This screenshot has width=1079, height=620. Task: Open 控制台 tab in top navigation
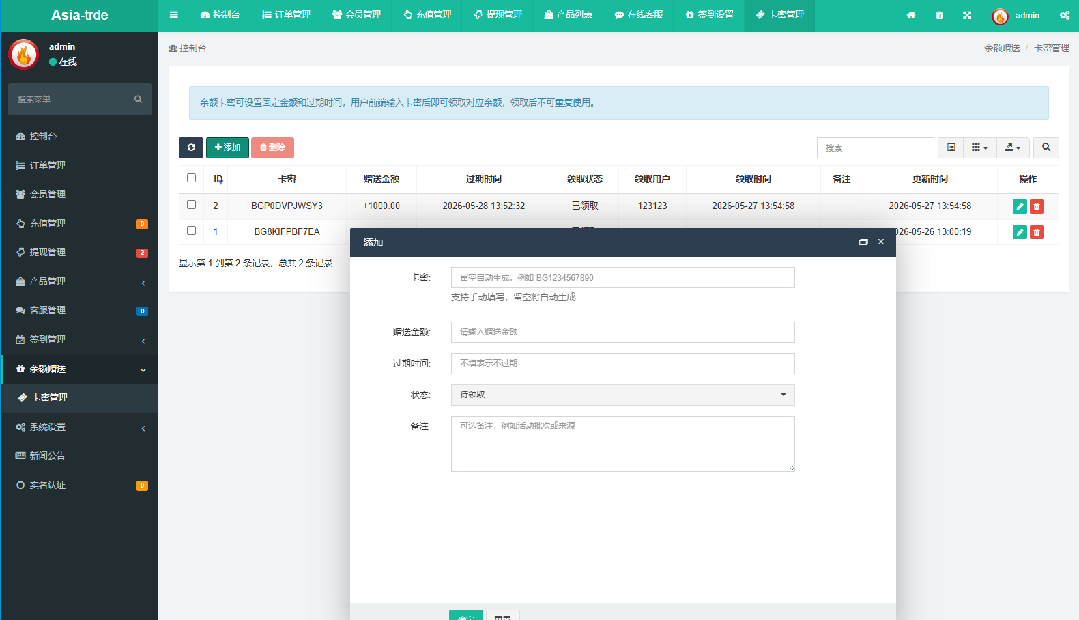point(220,15)
